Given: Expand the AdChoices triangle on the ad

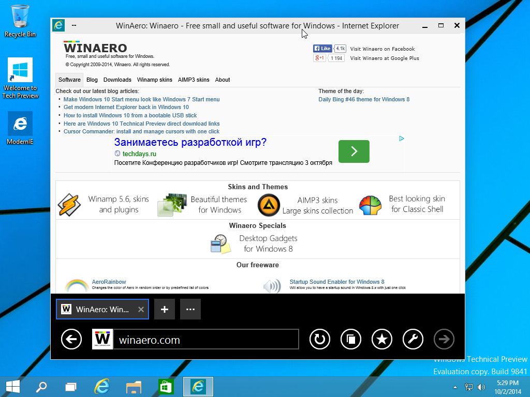Looking at the screenshot, I should (402, 139).
